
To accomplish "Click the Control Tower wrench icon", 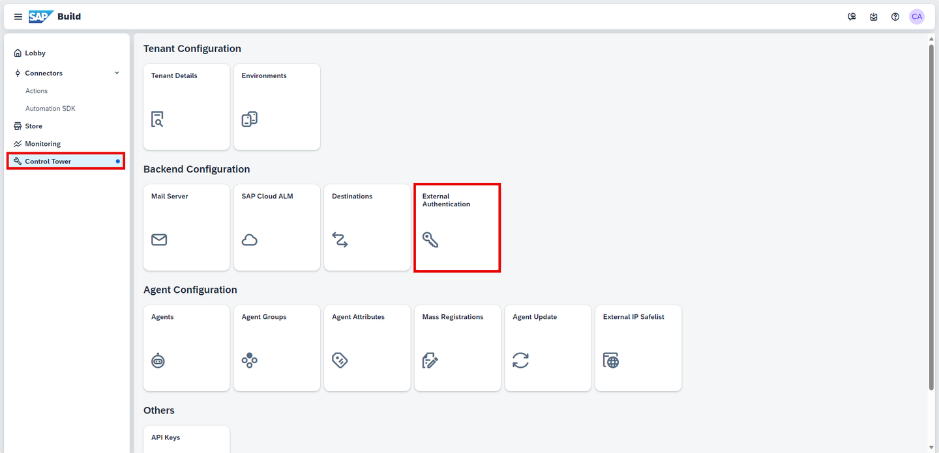I will pyautogui.click(x=18, y=161).
